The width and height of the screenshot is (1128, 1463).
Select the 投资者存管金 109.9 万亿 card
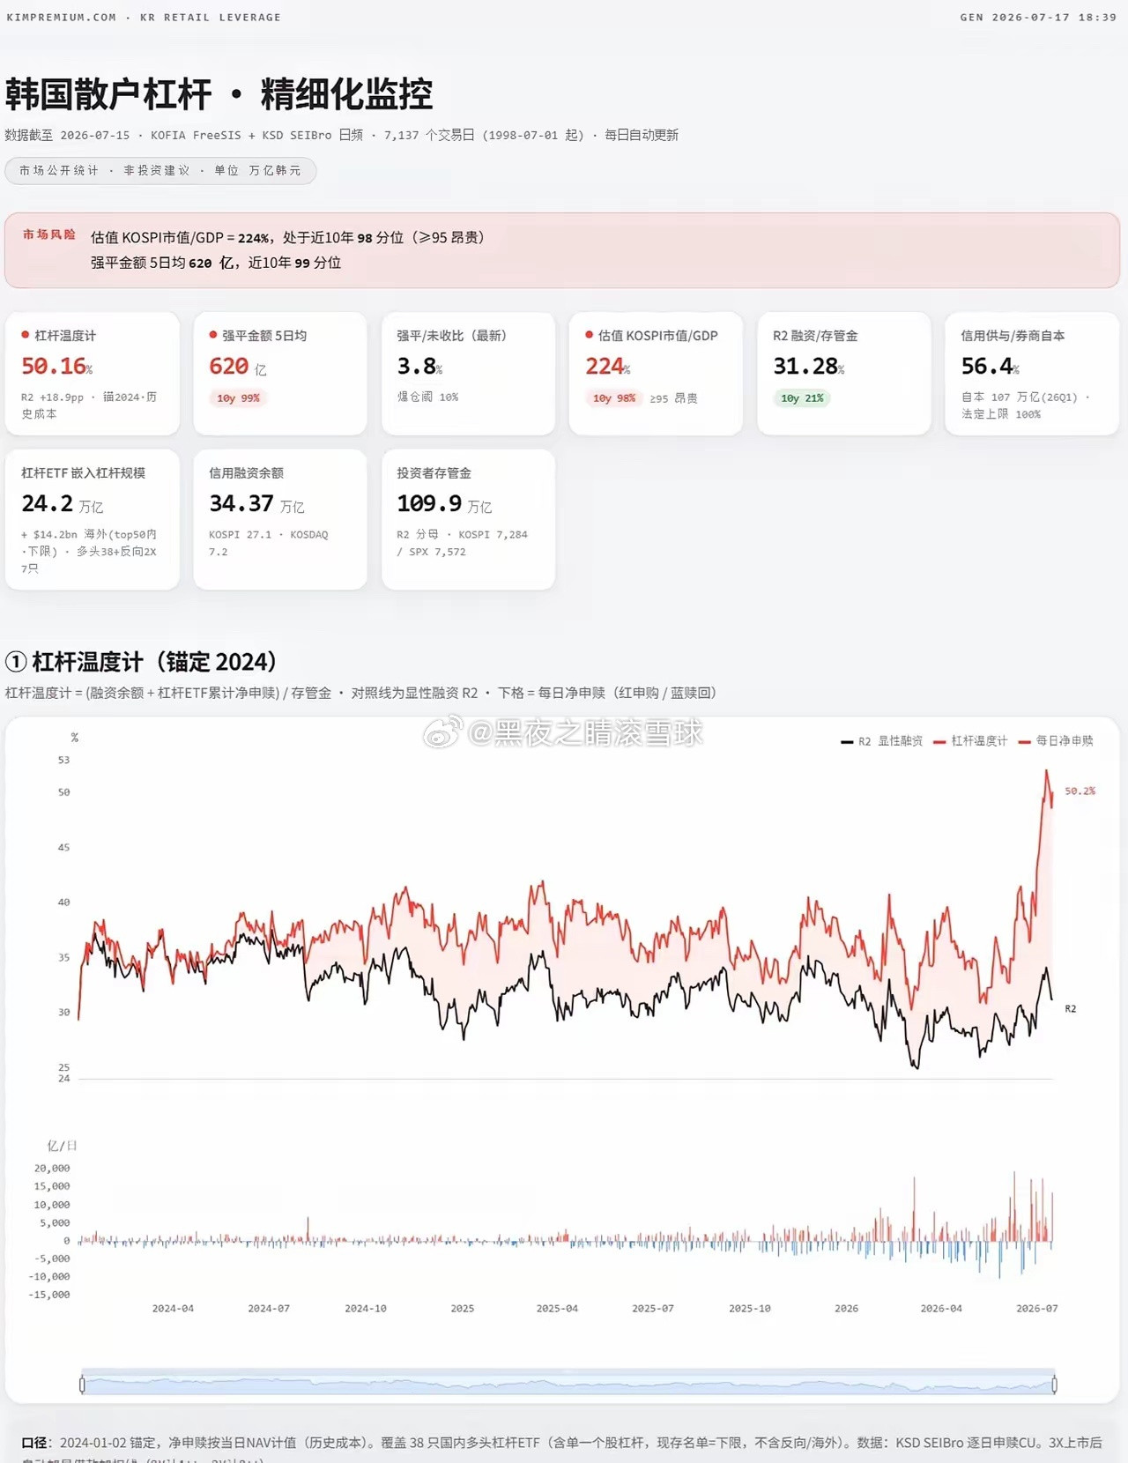pyautogui.click(x=468, y=519)
